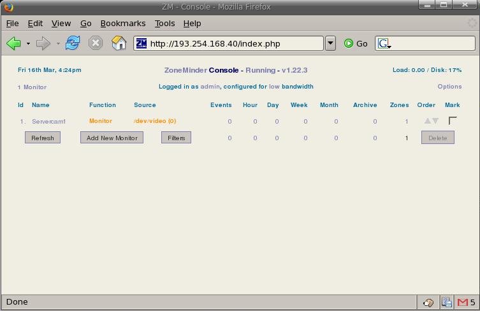Click the '1 Monitor' text
Screen dimensions: 480x311
coord(32,87)
